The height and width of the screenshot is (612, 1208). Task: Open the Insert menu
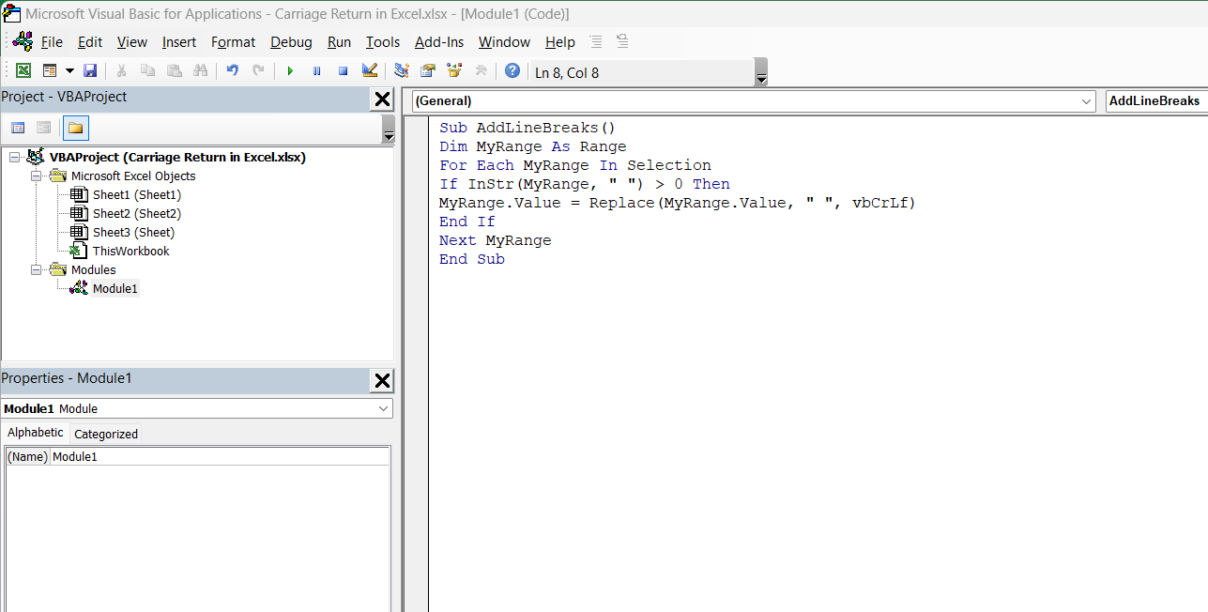tap(179, 42)
